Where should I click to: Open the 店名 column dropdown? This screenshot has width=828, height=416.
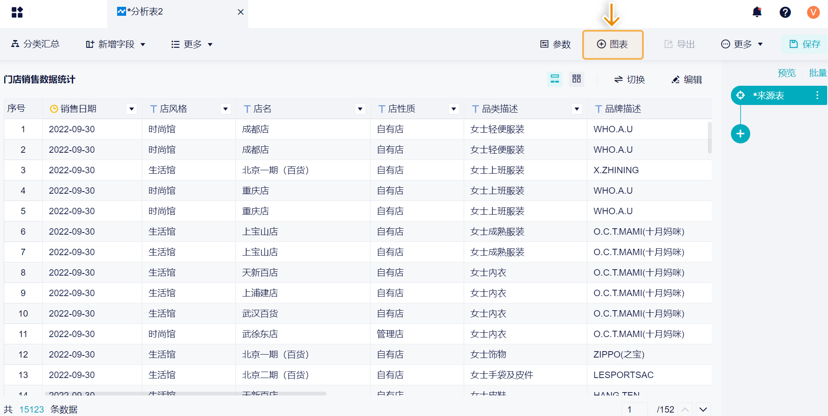pos(360,109)
